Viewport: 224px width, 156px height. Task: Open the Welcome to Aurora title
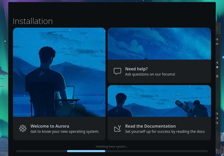pyautogui.click(x=50, y=126)
